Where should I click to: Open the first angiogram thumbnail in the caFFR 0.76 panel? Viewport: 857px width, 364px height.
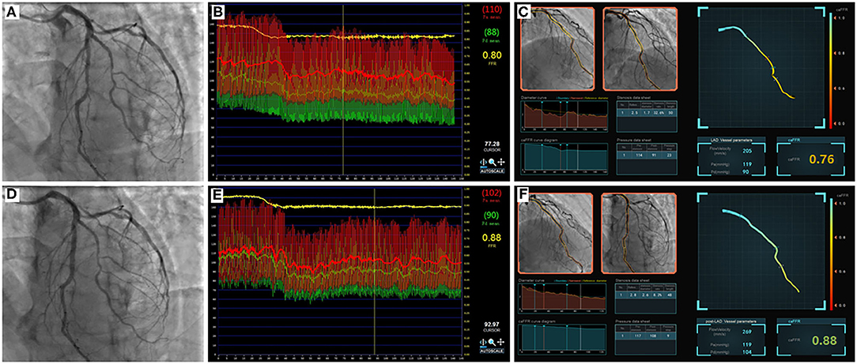pos(557,48)
